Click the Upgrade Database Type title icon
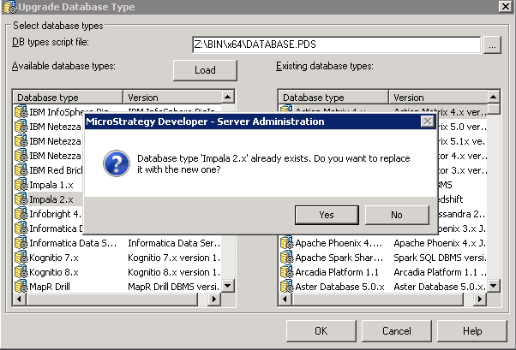This screenshot has width=516, height=350. (x=10, y=7)
